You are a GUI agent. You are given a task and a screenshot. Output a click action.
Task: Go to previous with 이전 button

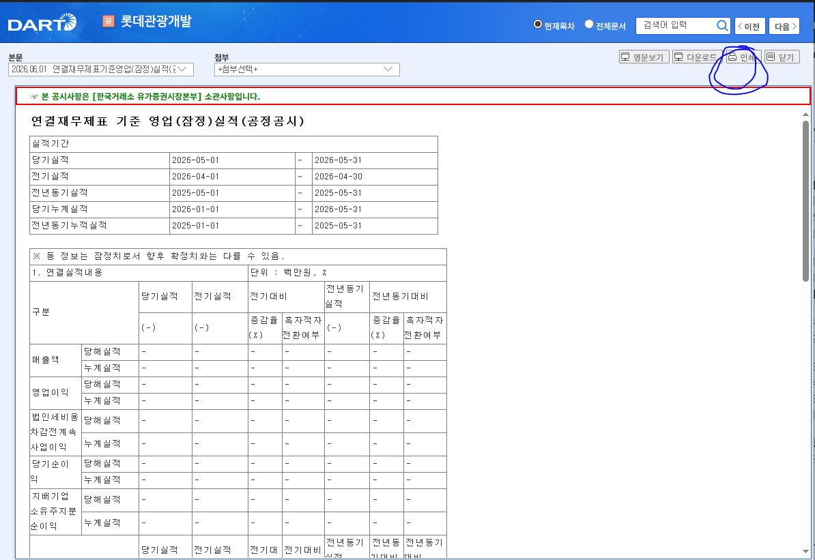[749, 26]
